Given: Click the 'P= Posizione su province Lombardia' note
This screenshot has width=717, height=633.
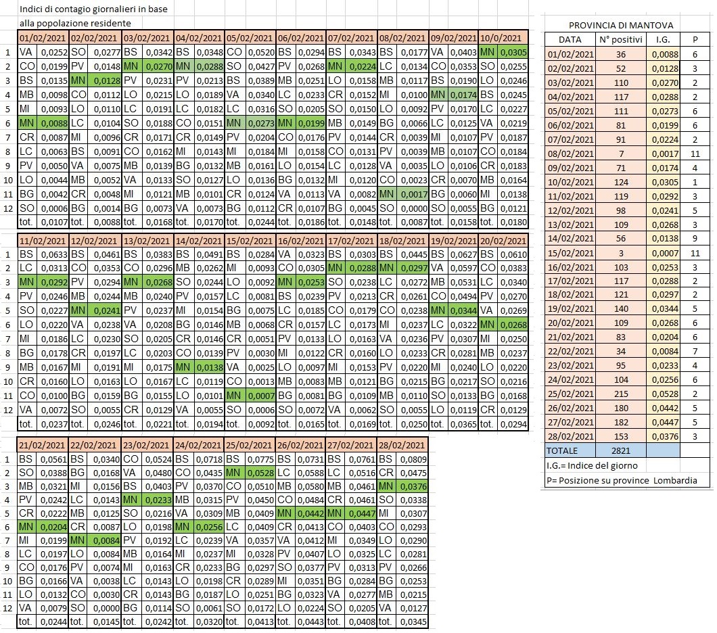Looking at the screenshot, I should click(x=621, y=480).
